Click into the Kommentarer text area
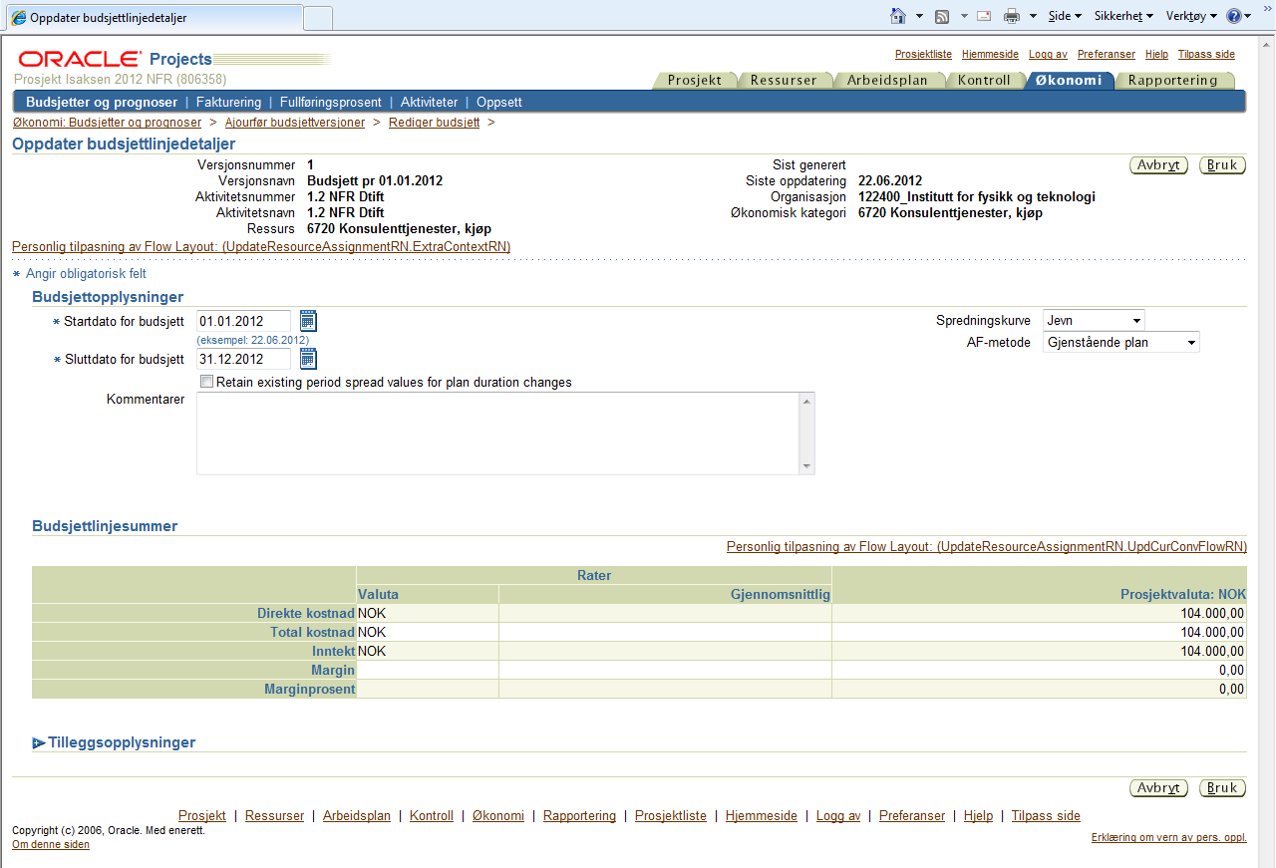The image size is (1276, 868). [x=497, y=434]
